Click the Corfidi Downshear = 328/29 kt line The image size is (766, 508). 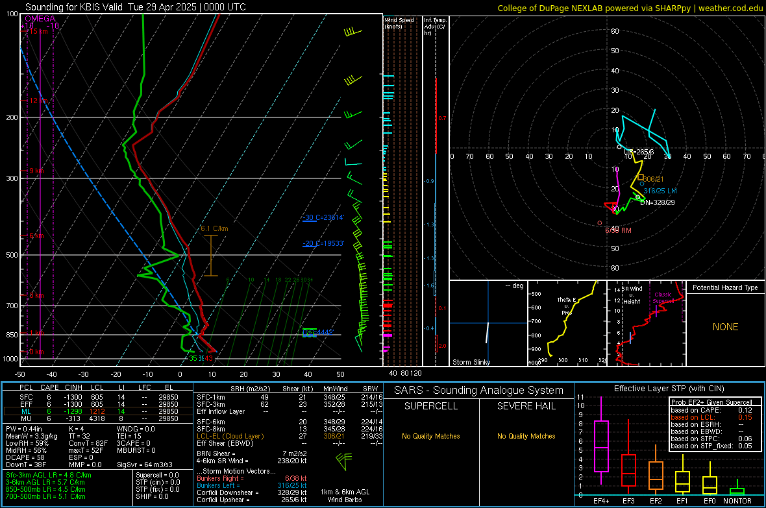pos(252,492)
